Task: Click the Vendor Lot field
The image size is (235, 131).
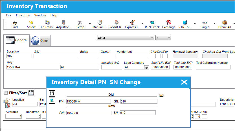Action: [132, 56]
